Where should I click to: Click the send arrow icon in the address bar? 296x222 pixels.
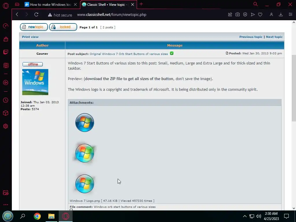253,14
